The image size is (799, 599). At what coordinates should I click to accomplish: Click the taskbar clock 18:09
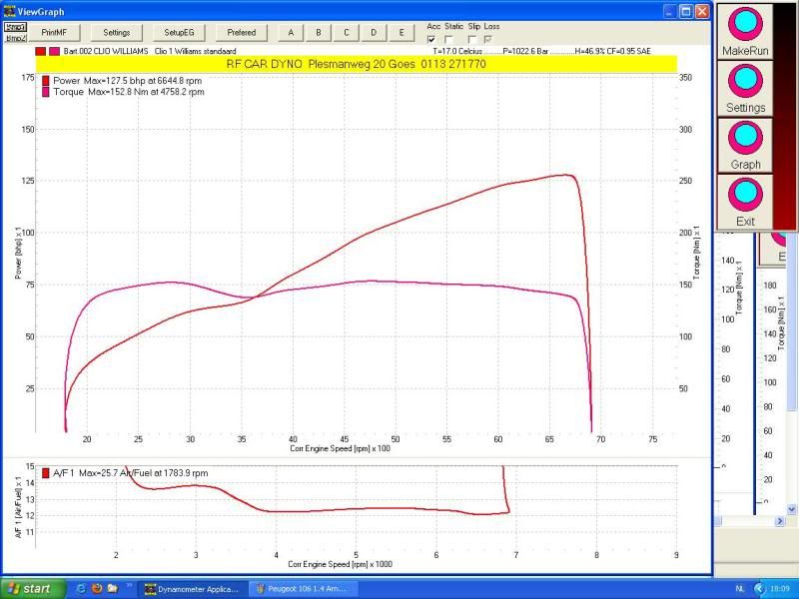(x=780, y=589)
